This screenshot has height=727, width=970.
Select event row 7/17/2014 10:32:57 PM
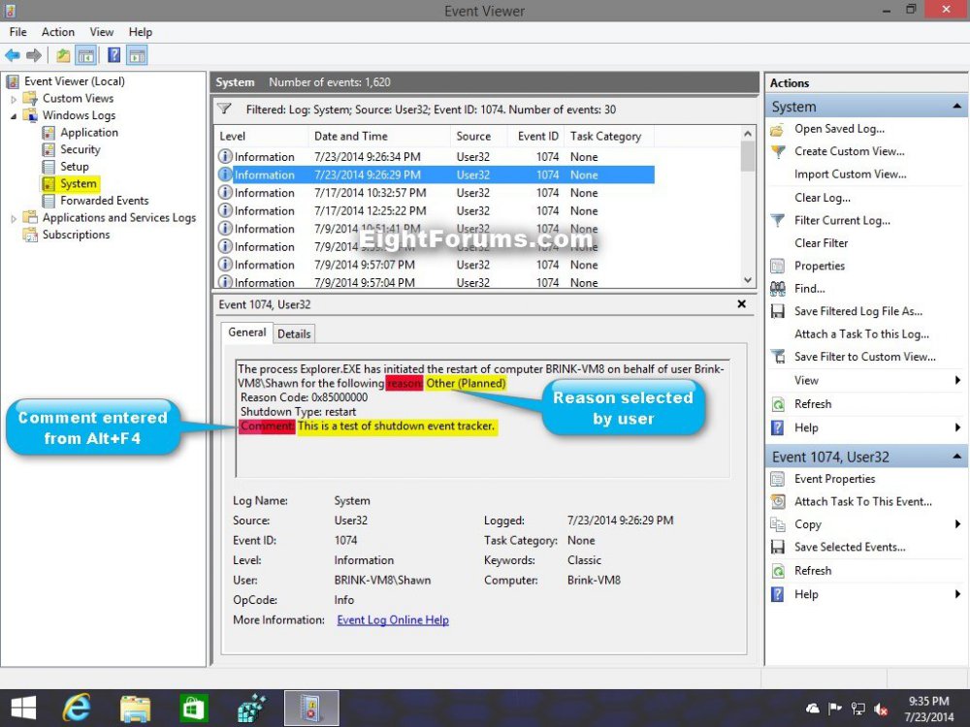435,193
